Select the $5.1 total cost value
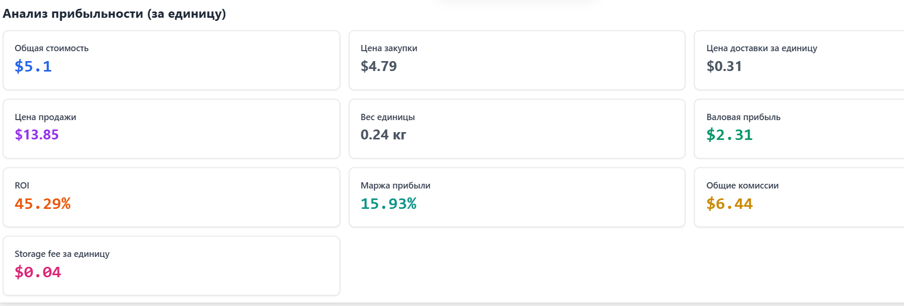This screenshot has height=306, width=904. [x=33, y=66]
